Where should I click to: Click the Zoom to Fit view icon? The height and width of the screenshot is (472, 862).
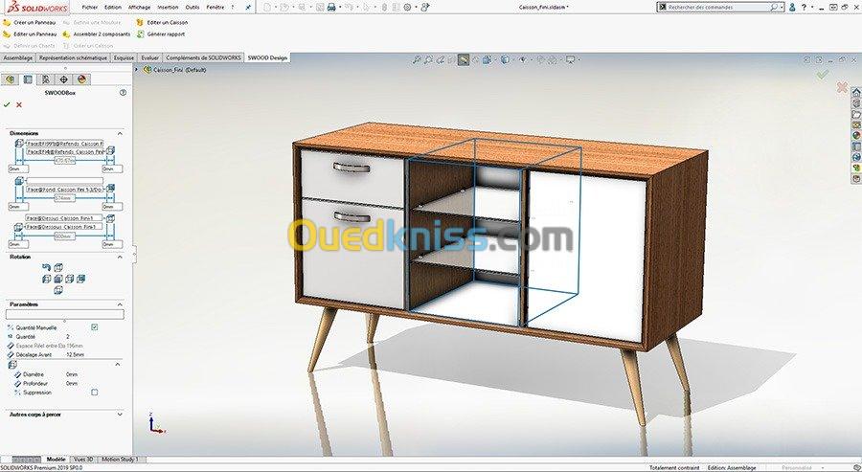[x=418, y=59]
